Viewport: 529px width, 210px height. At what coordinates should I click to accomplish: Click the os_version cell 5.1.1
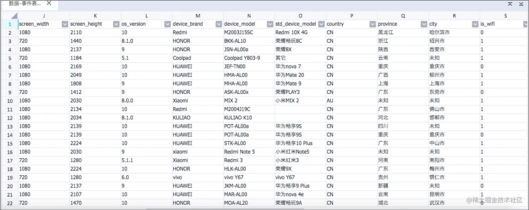click(x=147, y=160)
